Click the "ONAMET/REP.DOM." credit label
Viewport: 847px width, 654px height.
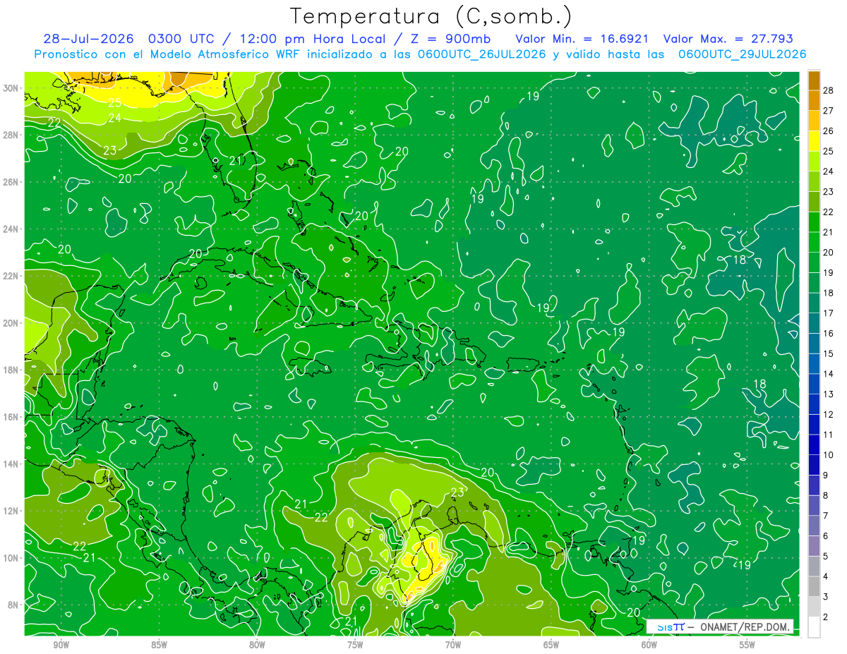click(x=745, y=626)
